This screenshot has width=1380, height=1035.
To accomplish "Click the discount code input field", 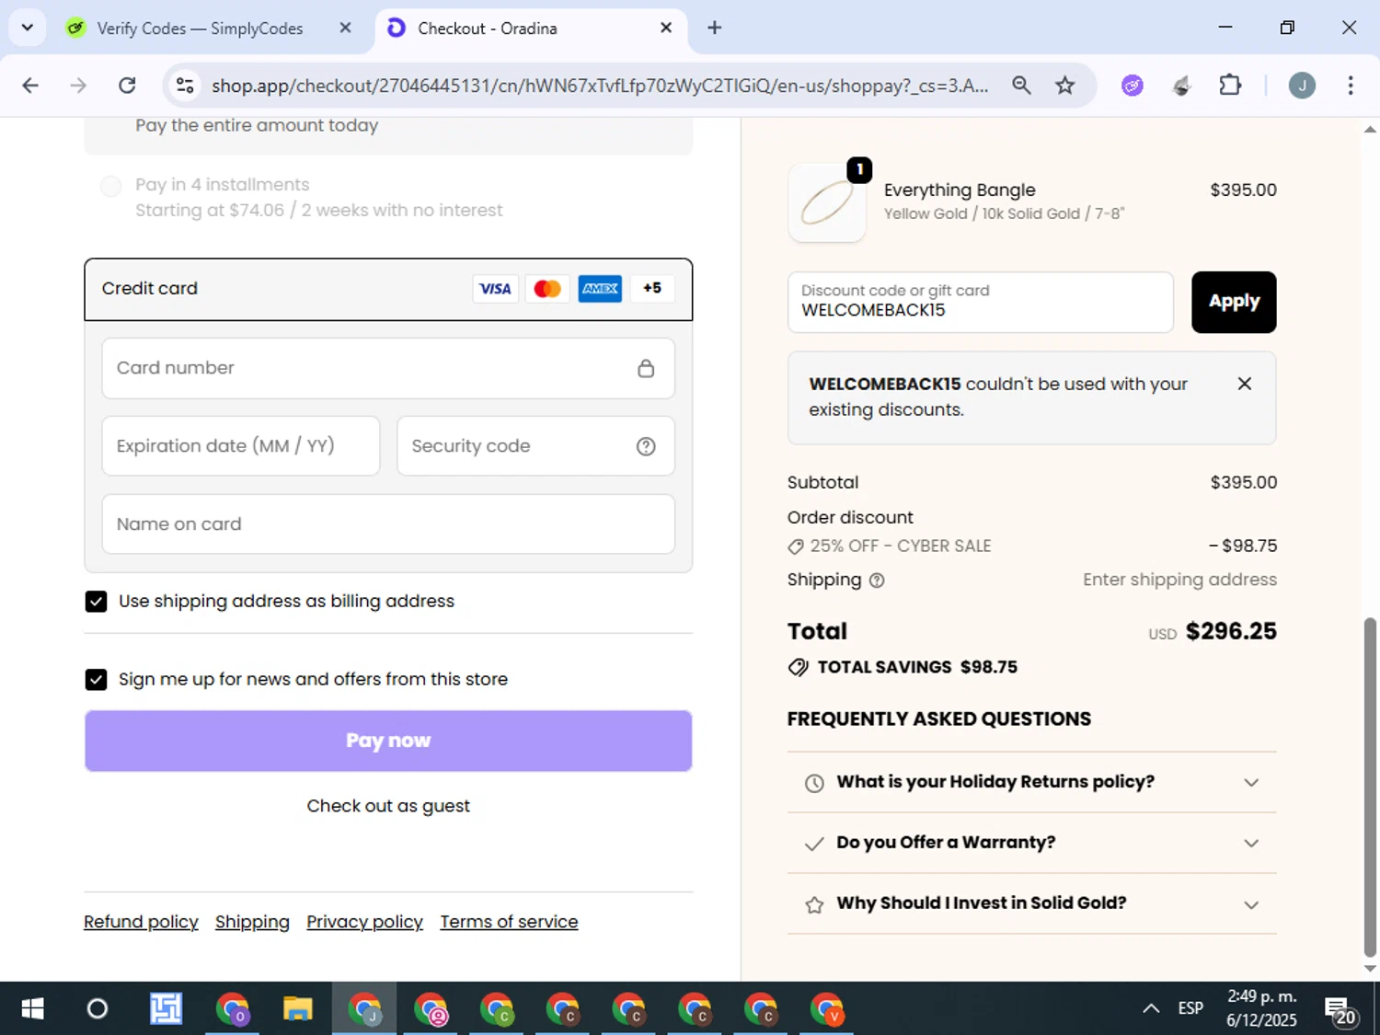I will click(x=981, y=302).
